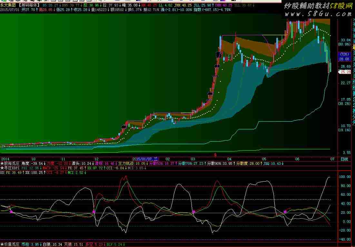355x247 pixels.
Task: Click the red S marker above time axis
Action: [215, 155]
